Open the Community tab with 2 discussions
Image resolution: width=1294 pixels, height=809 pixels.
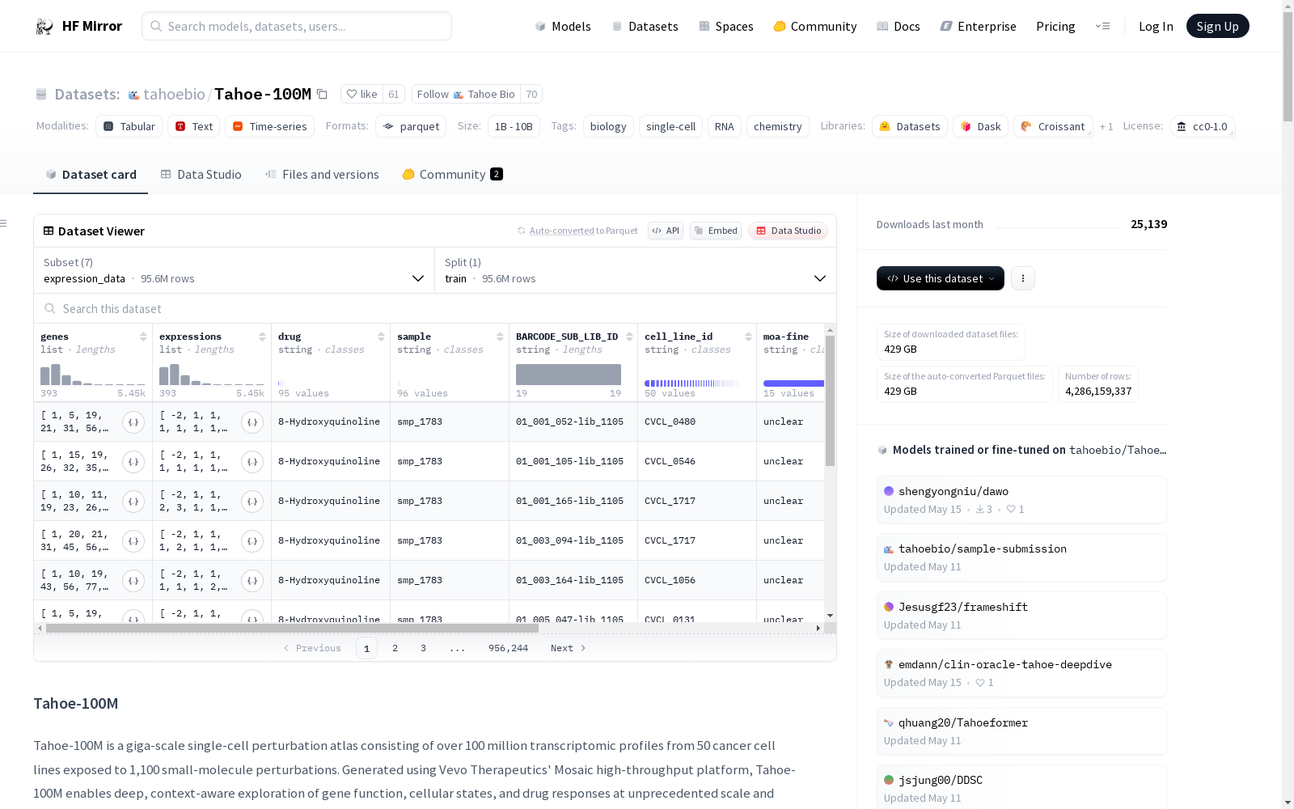453,175
